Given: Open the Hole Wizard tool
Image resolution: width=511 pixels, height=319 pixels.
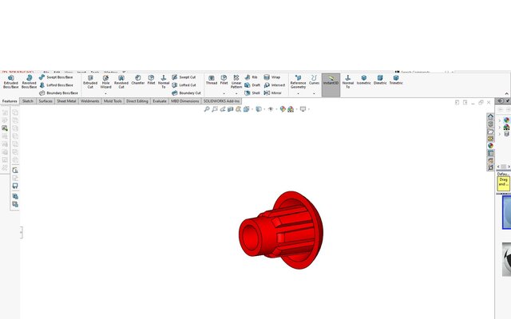Looking at the screenshot, I should pos(105,81).
